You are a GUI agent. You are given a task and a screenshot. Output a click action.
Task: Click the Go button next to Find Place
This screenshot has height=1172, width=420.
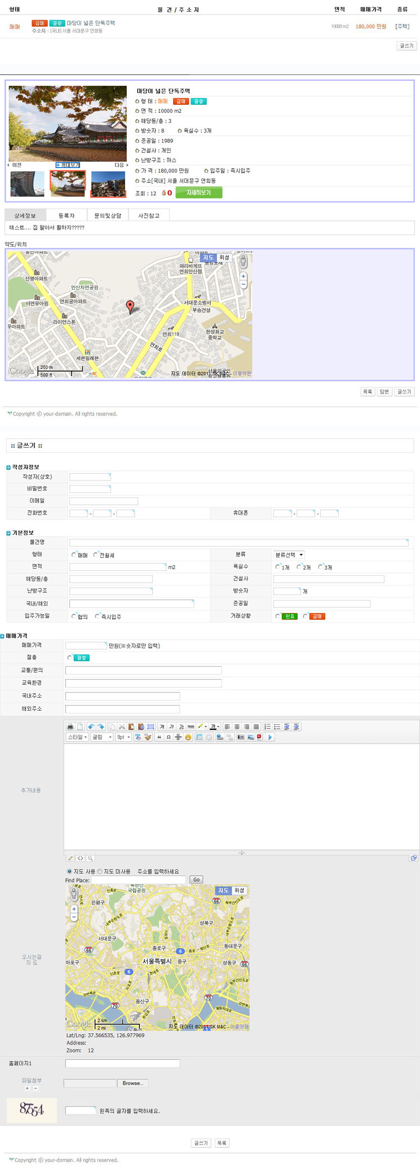[x=196, y=880]
